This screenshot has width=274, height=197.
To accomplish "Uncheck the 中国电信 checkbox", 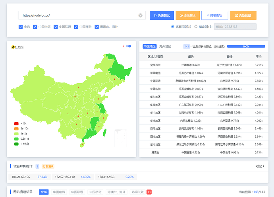I will pyautogui.click(x=35, y=27).
